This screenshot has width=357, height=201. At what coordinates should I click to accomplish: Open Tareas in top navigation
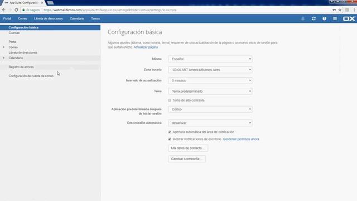(x=95, y=18)
